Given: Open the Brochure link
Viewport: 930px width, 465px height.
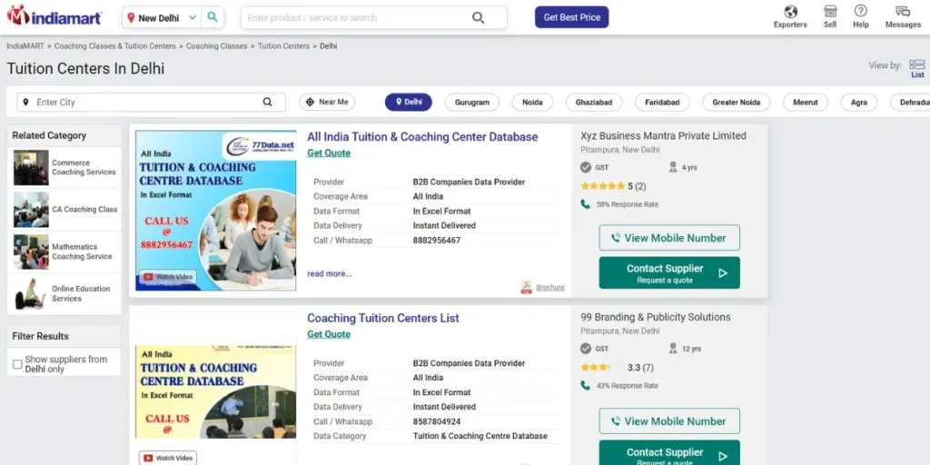Looking at the screenshot, I should 549,288.
